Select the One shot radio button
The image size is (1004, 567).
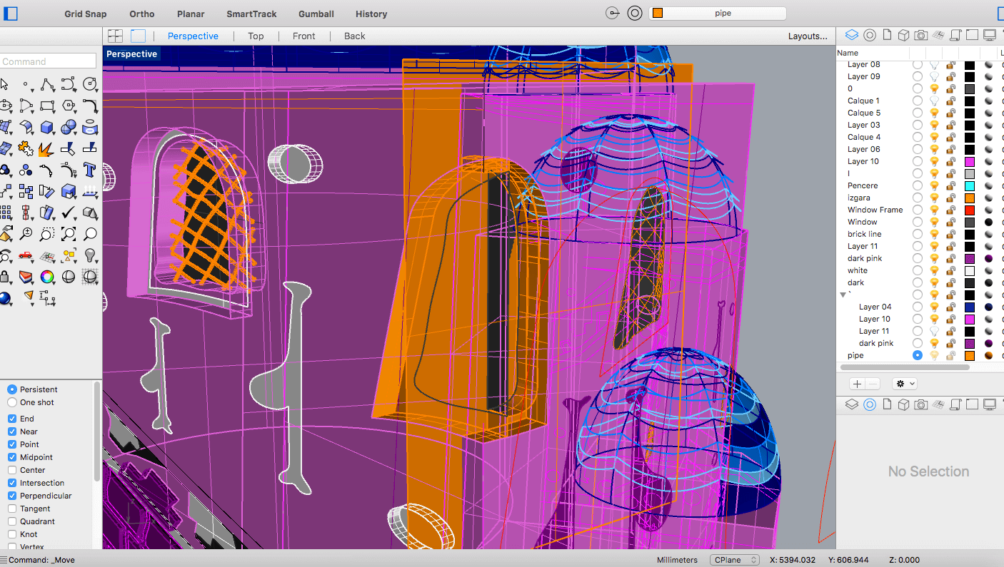point(12,402)
